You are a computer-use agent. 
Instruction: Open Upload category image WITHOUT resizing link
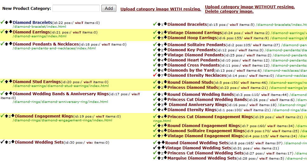[x=249, y=7]
